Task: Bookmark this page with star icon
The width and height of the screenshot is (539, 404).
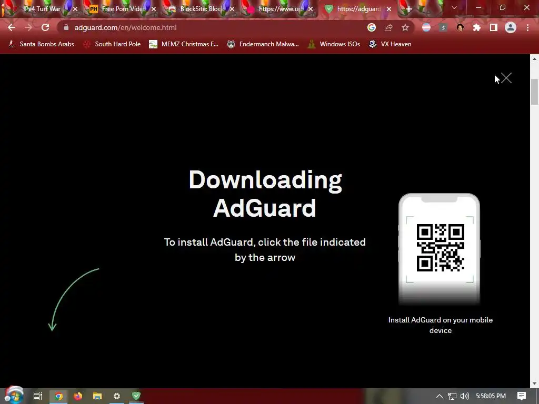Action: click(x=405, y=27)
